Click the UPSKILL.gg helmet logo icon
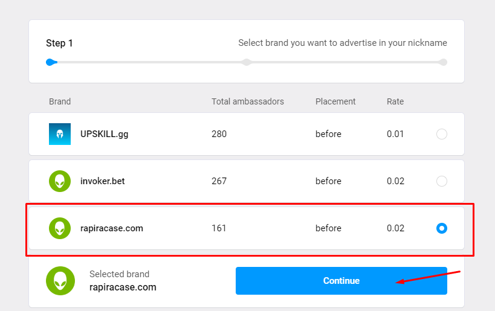Image resolution: width=495 pixels, height=311 pixels. [x=60, y=134]
